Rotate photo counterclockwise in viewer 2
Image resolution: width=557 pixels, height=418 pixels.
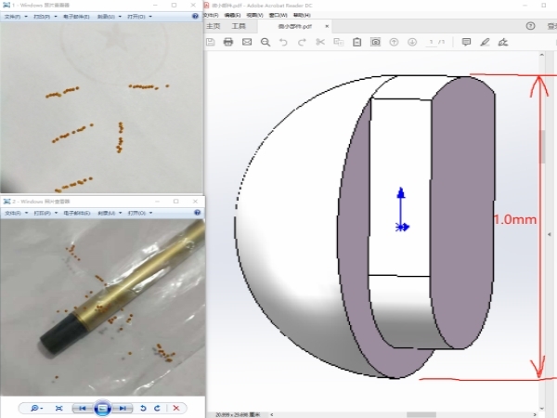(143, 408)
